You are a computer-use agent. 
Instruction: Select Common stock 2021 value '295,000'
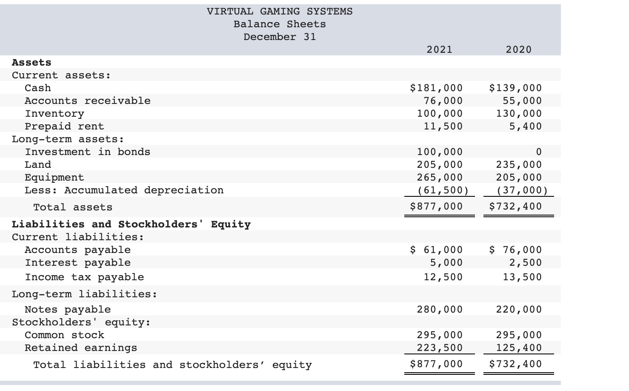[x=440, y=335]
